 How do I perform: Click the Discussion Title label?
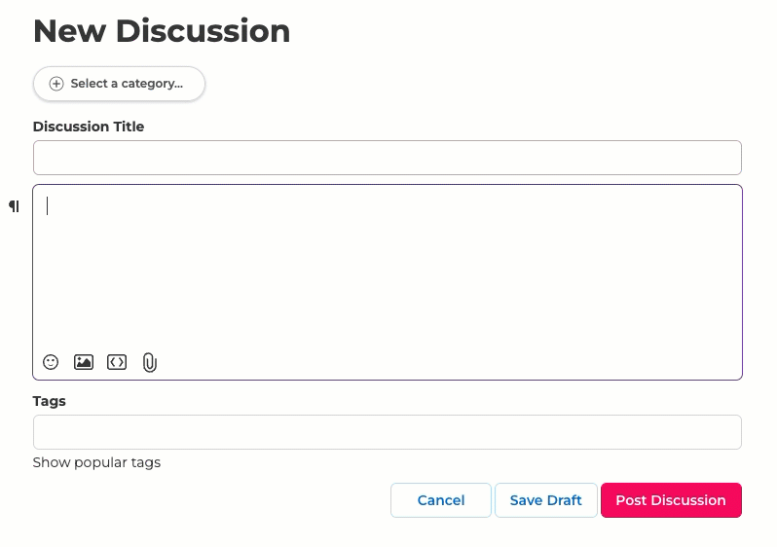89,127
